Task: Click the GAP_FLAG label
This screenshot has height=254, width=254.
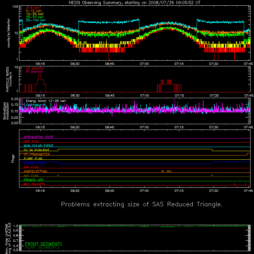Action: tap(31, 141)
